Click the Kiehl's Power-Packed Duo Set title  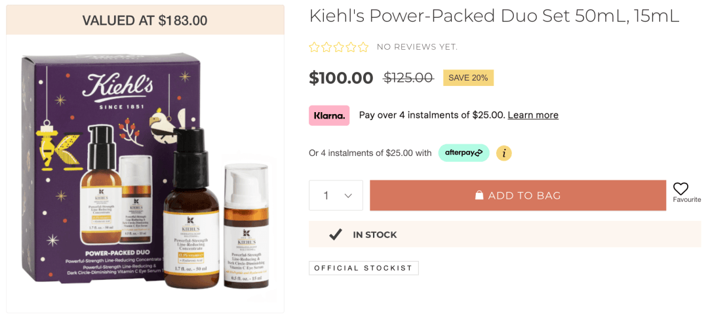pos(494,16)
